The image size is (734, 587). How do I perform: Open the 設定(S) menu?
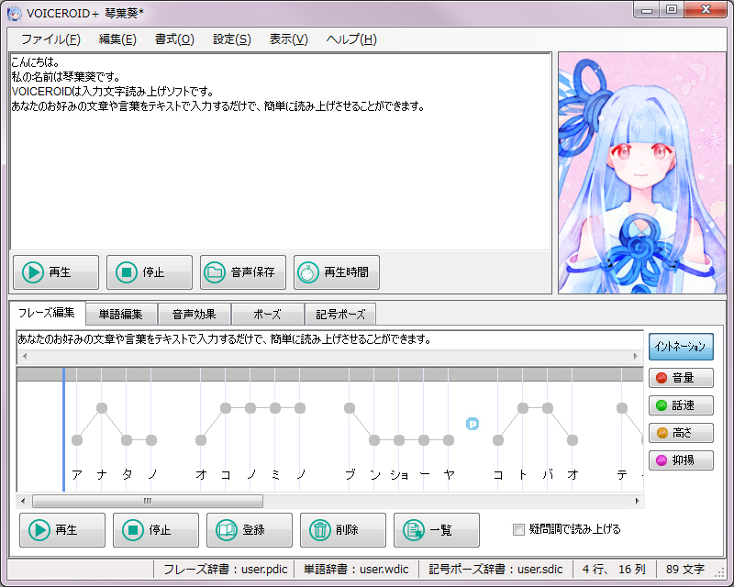232,39
